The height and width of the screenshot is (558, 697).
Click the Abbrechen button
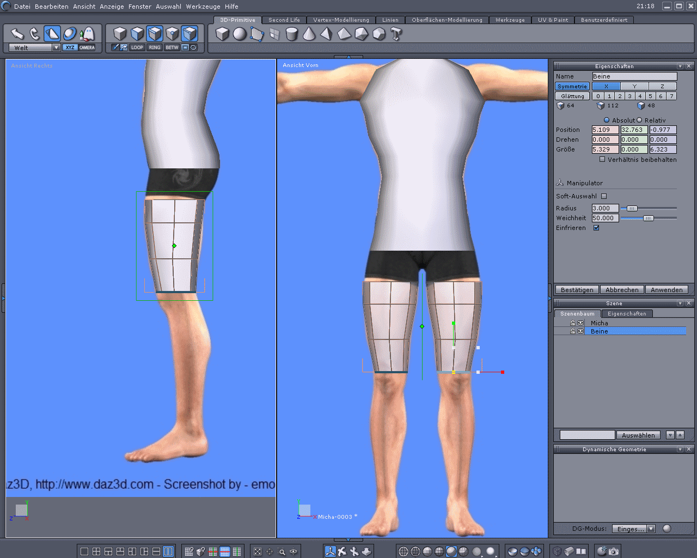point(622,290)
